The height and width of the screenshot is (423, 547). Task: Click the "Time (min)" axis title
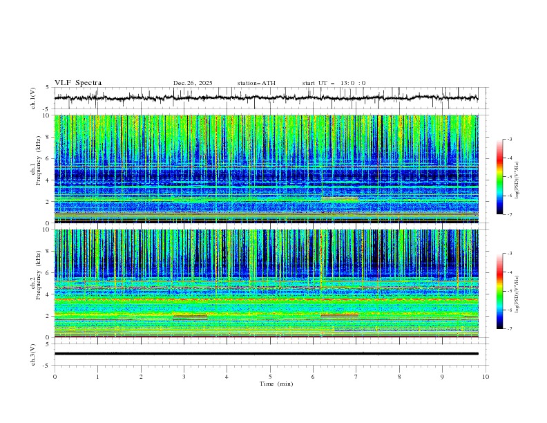[x=276, y=384]
